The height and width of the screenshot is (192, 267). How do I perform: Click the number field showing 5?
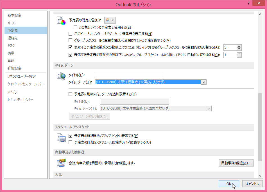coord(230,47)
